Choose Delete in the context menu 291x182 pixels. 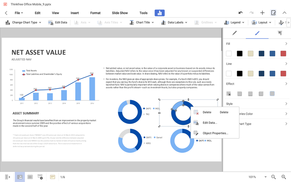click(215, 112)
